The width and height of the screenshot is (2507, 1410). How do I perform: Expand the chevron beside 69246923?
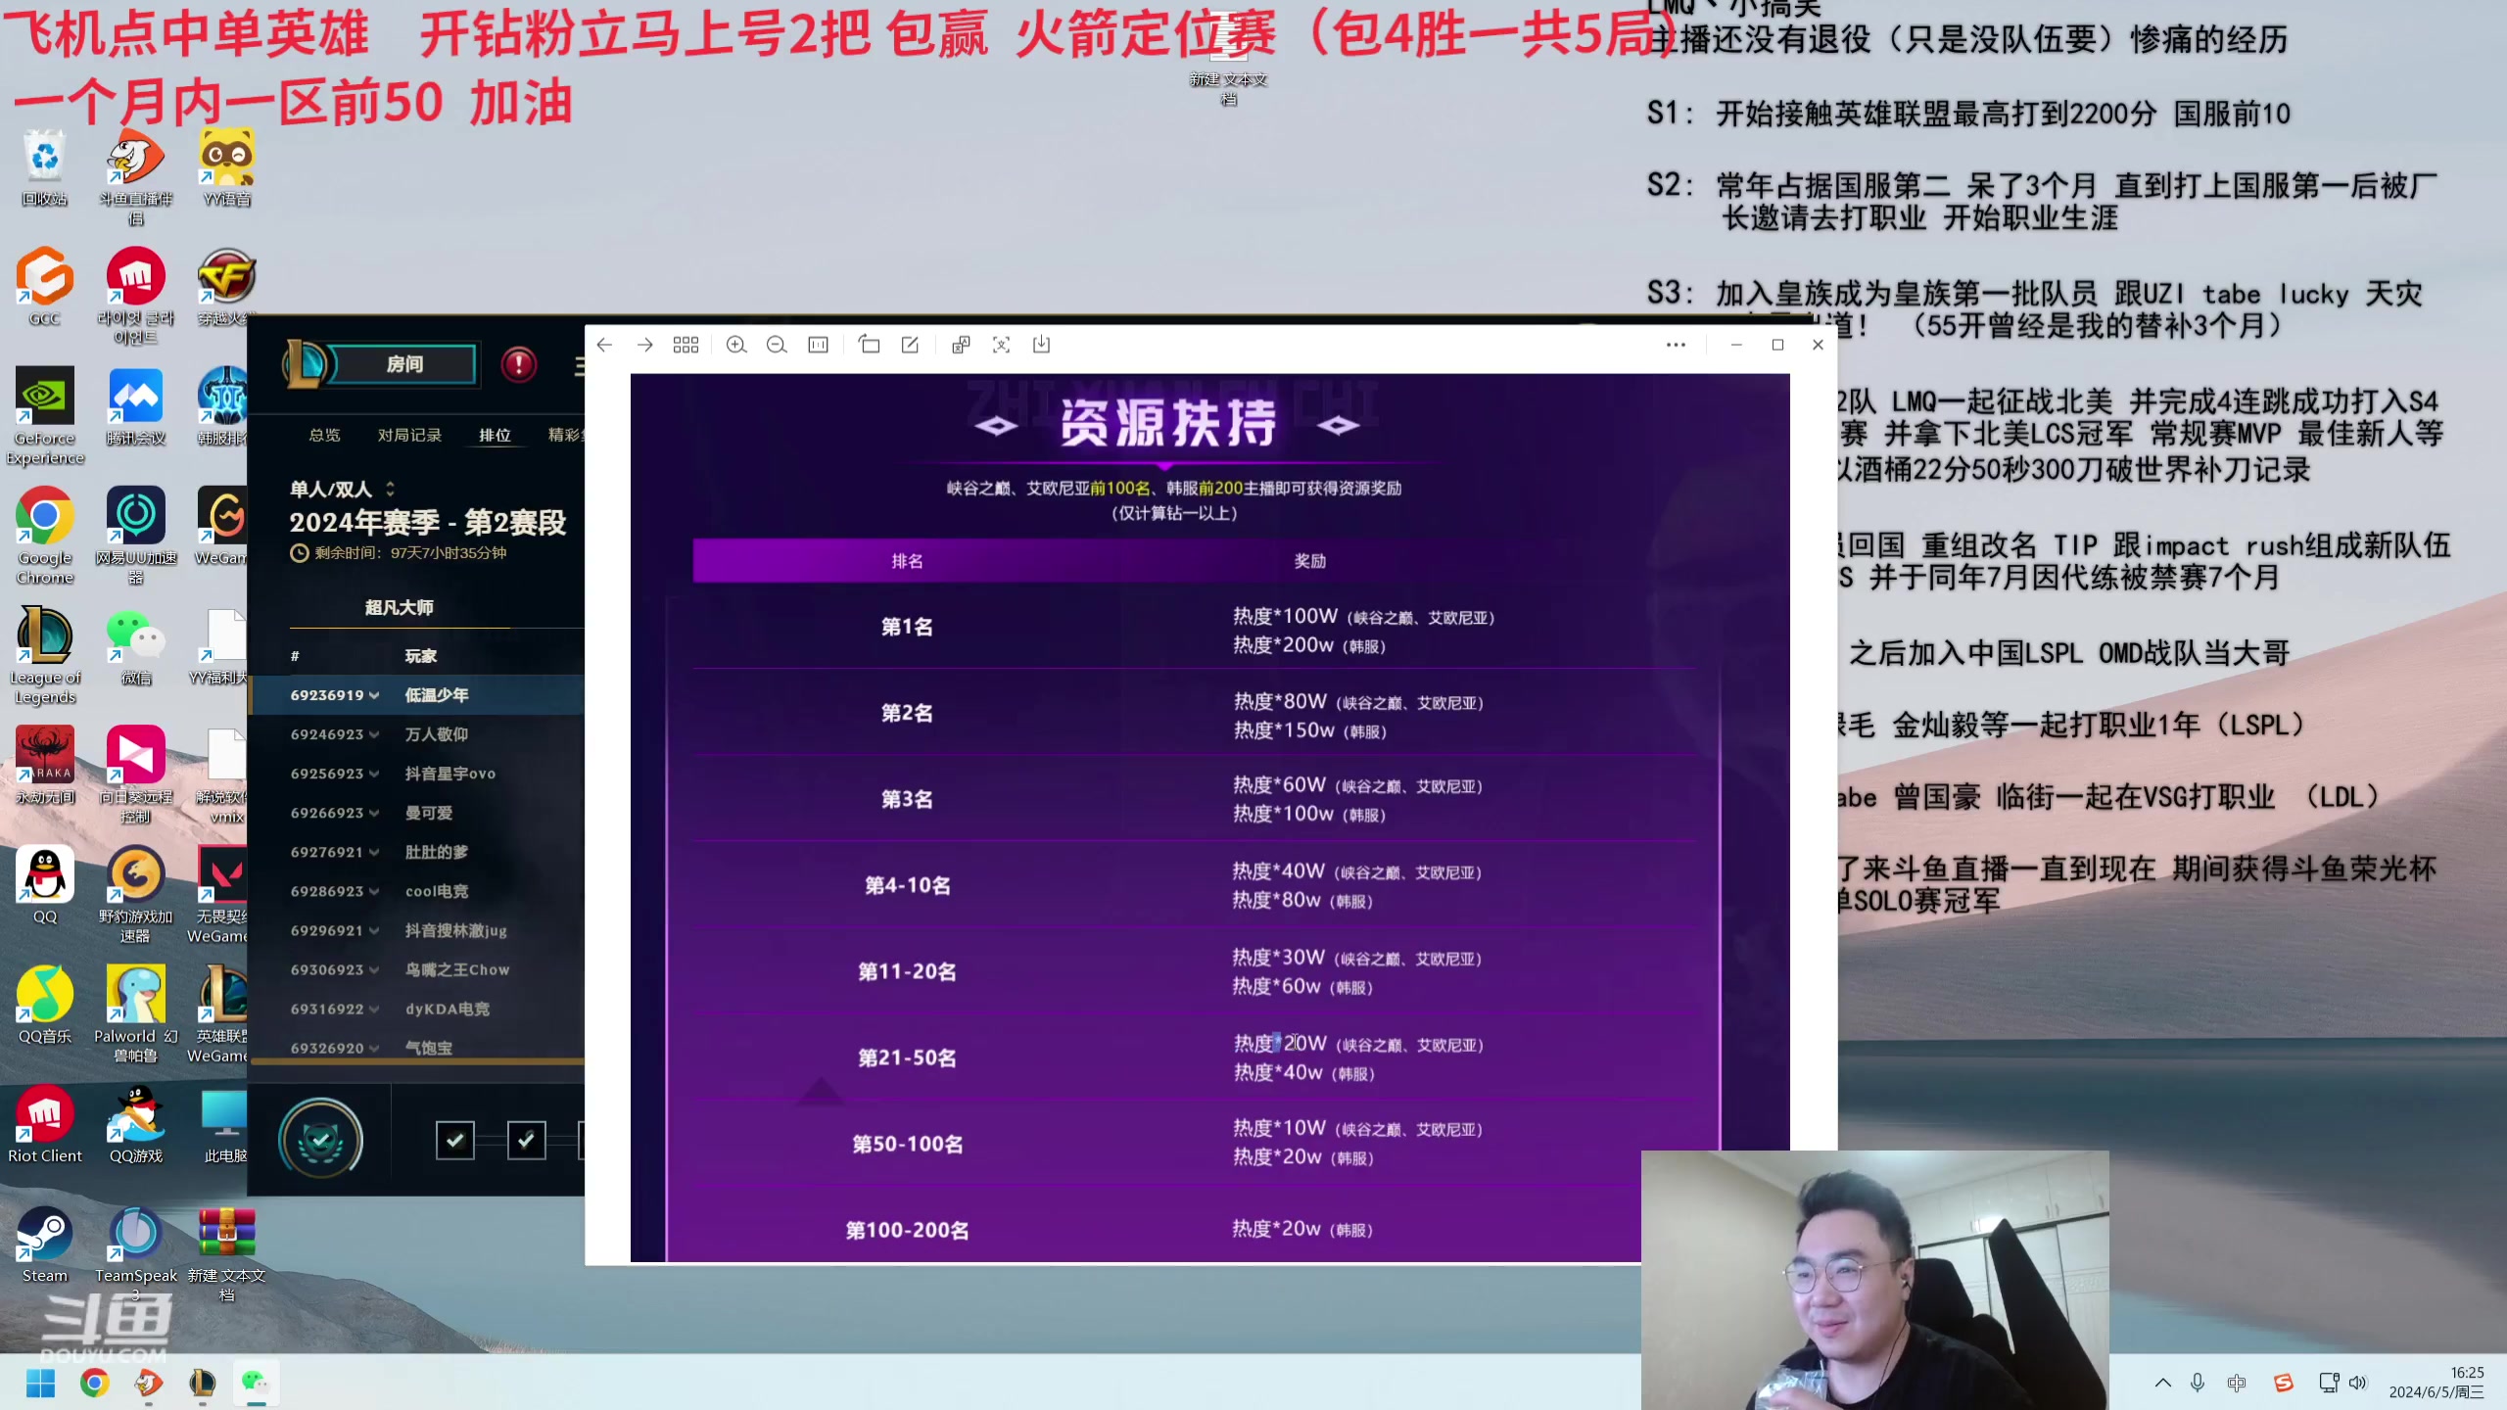coord(374,734)
